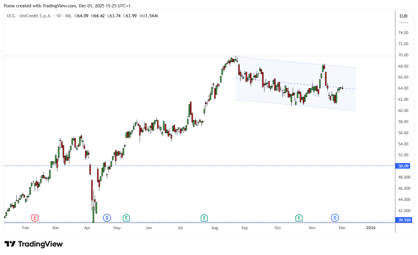Screen dimensions: 418x255
Task: Select the green E marker between Jul and Aug
Action: (204, 218)
